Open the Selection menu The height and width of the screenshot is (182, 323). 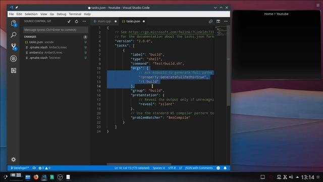click(x=31, y=14)
